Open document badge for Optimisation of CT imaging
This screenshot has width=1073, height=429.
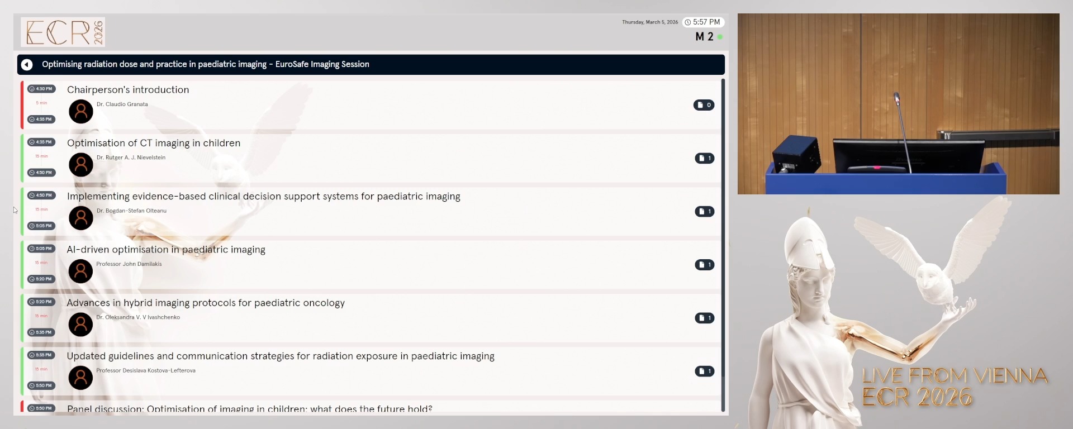click(x=704, y=158)
